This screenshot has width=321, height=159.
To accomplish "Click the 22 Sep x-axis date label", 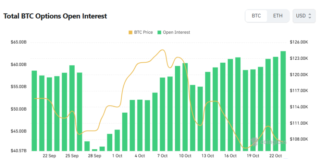I will click(49, 156).
